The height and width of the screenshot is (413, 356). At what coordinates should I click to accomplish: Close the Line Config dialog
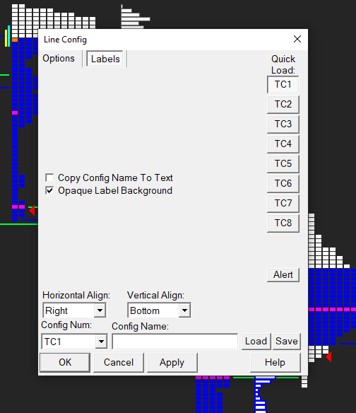[297, 39]
